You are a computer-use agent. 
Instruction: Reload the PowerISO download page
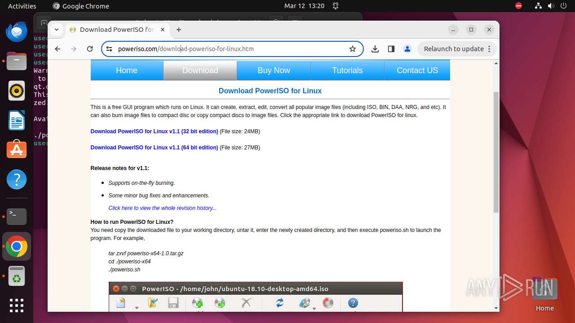pyautogui.click(x=90, y=49)
